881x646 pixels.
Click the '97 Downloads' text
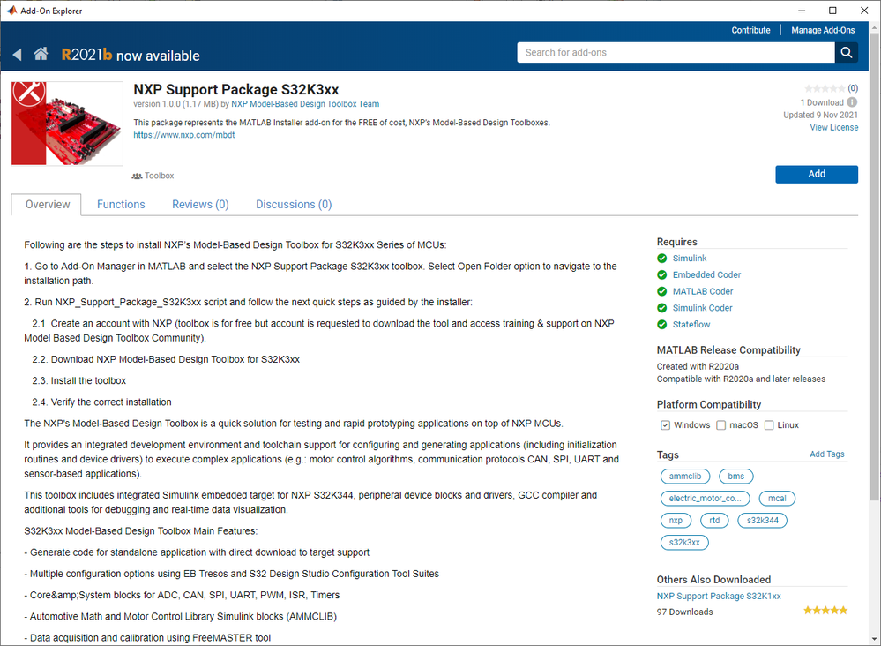tap(684, 612)
